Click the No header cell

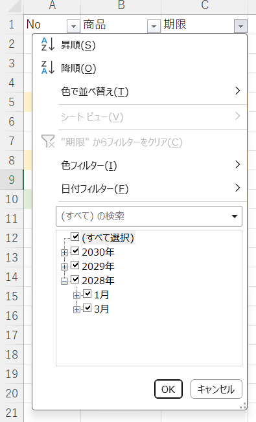pos(52,25)
